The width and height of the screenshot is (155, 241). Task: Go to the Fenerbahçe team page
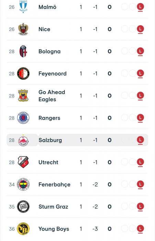click(55, 185)
